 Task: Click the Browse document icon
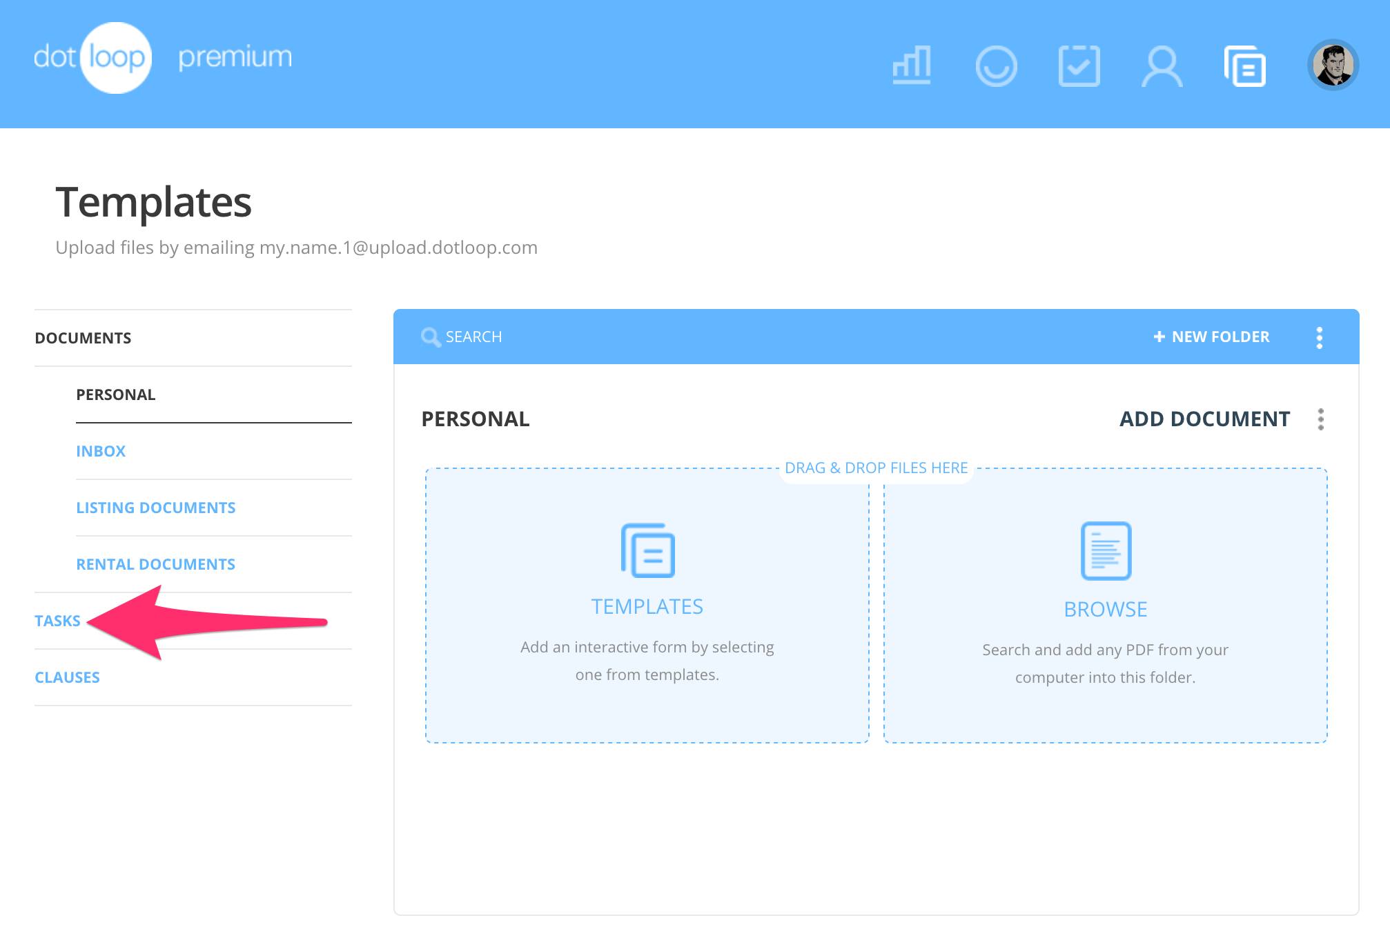coord(1106,550)
